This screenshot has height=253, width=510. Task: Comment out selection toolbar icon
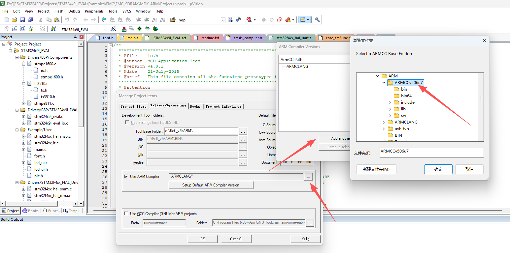click(x=155, y=20)
